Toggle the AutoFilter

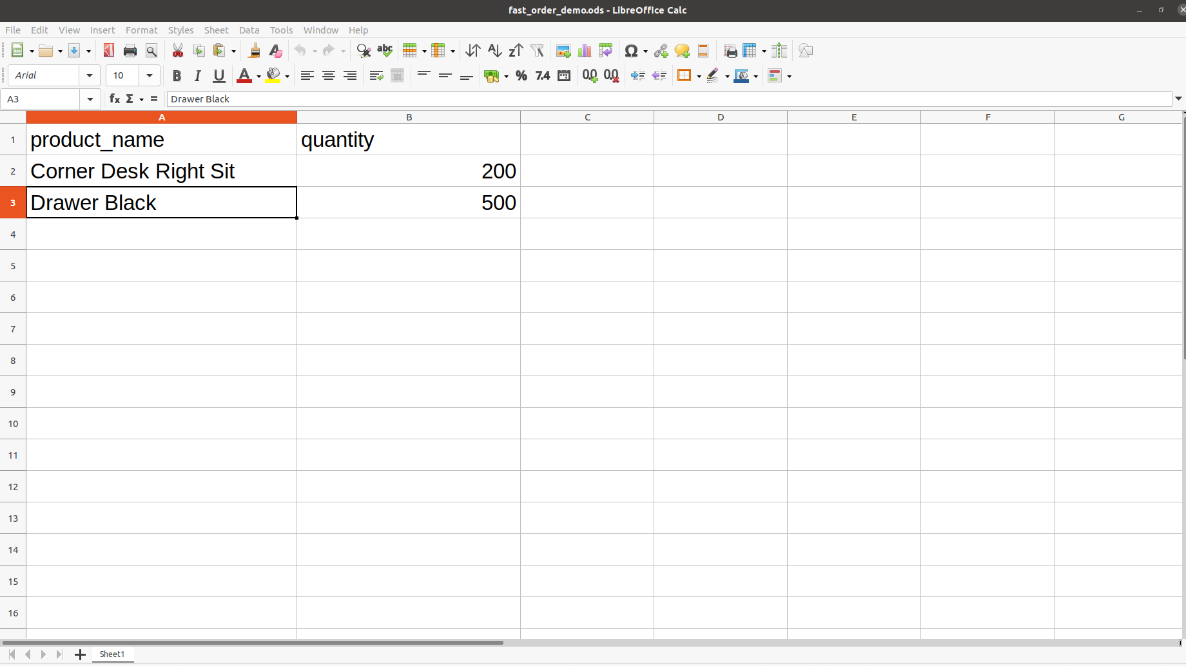click(537, 51)
